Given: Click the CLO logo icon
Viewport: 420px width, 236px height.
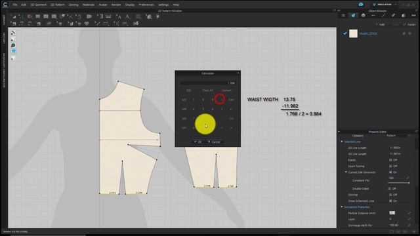Looking at the screenshot, I should tap(5, 5).
